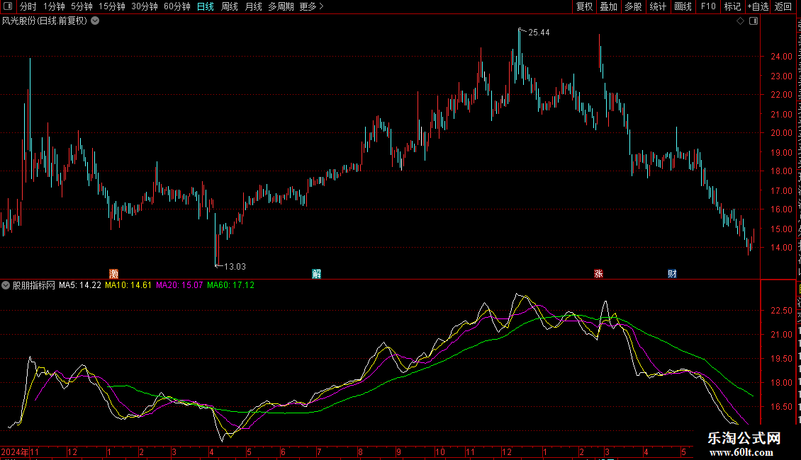Viewport: 801px width, 460px height.
Task: Click the 14.00 price axis label
Action: click(x=782, y=248)
